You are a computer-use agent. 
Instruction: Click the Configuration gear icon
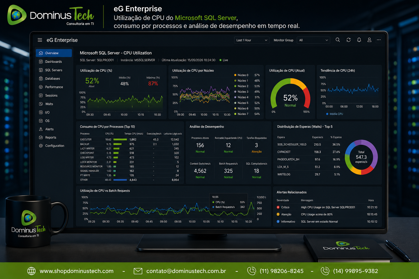point(41,146)
